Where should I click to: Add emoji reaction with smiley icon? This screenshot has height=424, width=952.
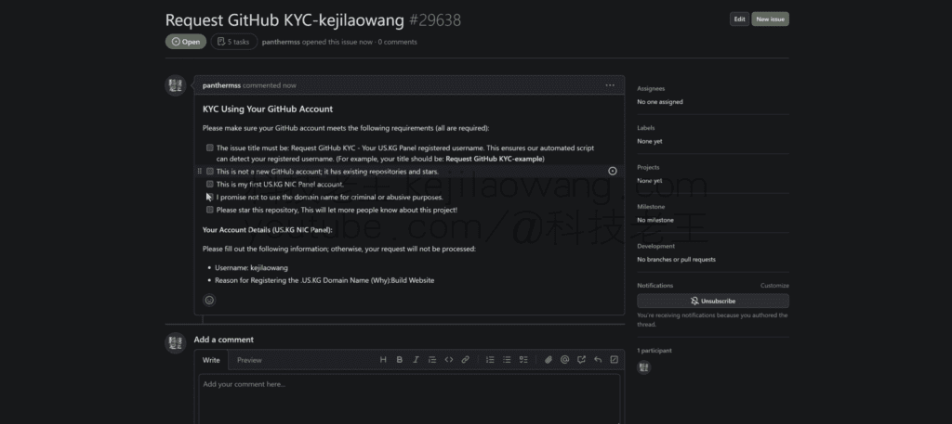209,300
